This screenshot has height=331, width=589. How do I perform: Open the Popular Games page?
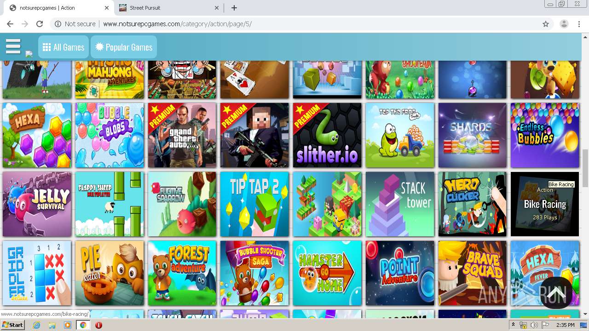pos(124,47)
